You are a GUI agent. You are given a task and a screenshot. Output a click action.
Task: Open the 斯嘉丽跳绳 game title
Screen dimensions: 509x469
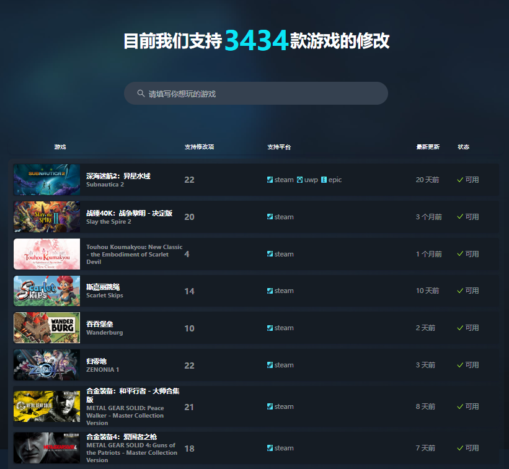(x=103, y=287)
